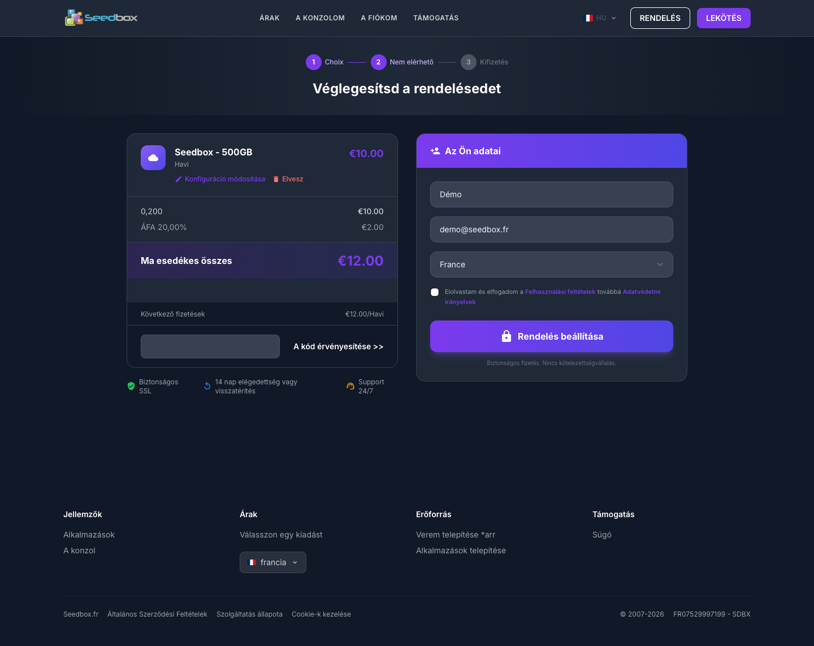Click step 1 circle labeled Choix
Image resolution: width=814 pixels, height=646 pixels.
(314, 62)
